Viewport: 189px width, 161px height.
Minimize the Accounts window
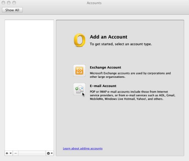pos(9,3)
